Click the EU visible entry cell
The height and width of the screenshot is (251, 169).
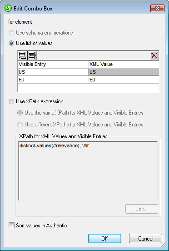pyautogui.click(x=53, y=80)
